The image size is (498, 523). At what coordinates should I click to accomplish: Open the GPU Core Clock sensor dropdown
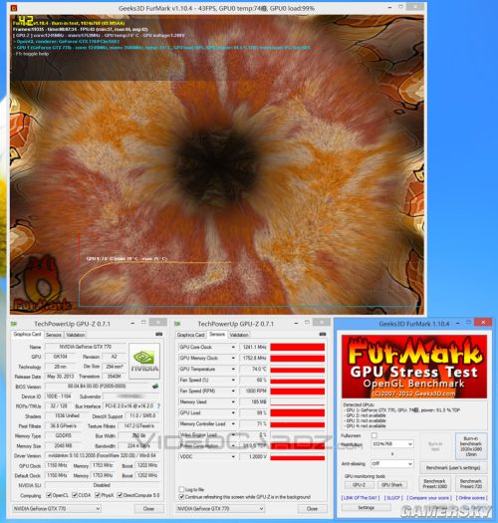pos(233,348)
